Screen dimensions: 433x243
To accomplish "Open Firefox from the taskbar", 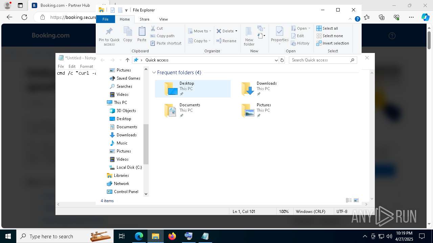I will [x=172, y=236].
